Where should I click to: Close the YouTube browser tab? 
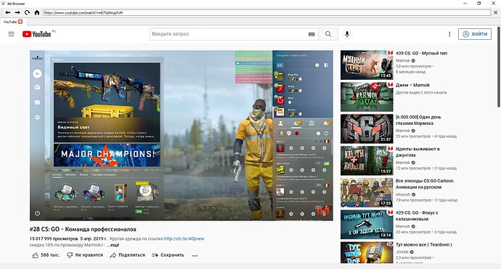tap(20, 22)
